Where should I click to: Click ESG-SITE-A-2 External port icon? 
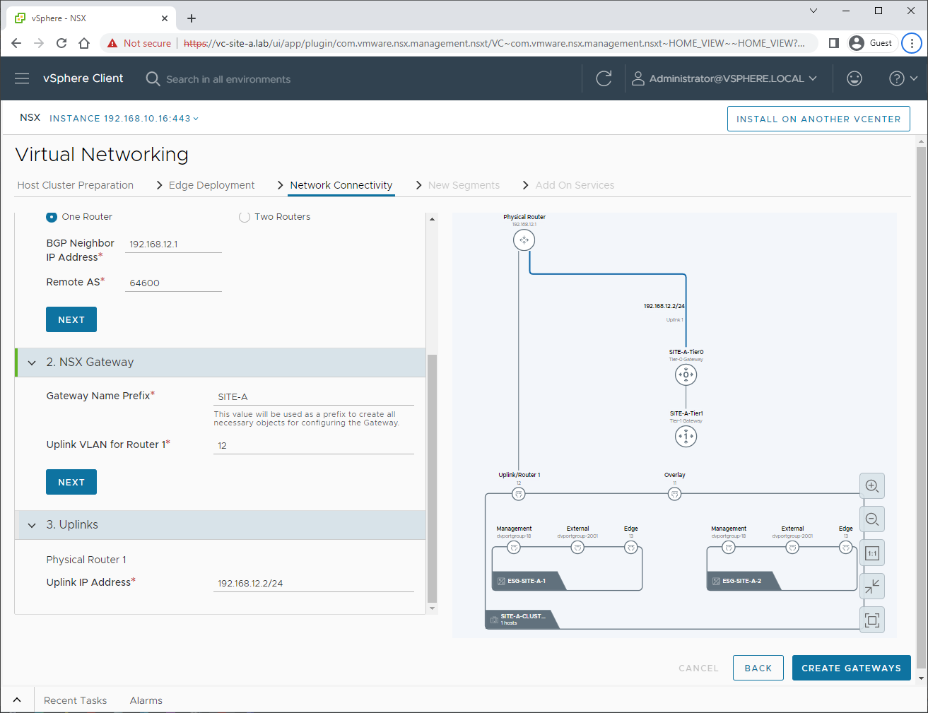pyautogui.click(x=792, y=548)
